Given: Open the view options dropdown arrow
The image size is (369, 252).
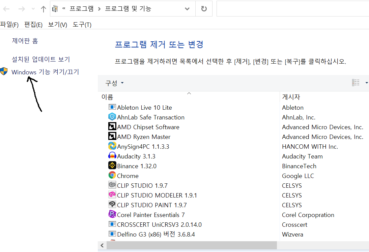Looking at the screenshot, I should (366, 82).
